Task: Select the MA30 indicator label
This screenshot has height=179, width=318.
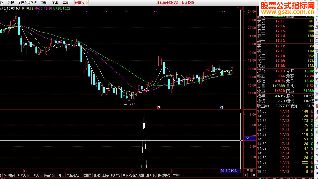Action: click(62, 8)
